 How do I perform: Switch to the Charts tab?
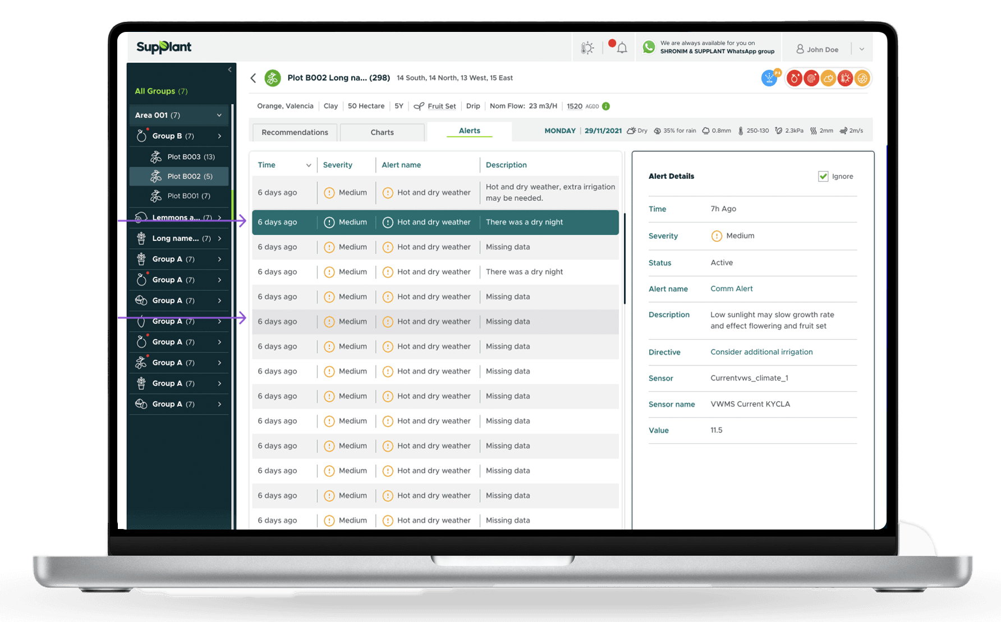(382, 132)
